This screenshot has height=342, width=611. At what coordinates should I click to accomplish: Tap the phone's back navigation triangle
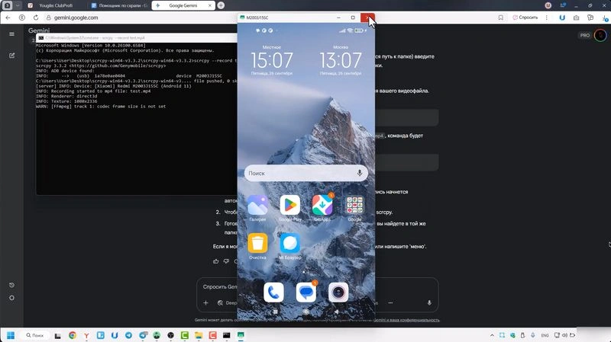[x=336, y=312]
